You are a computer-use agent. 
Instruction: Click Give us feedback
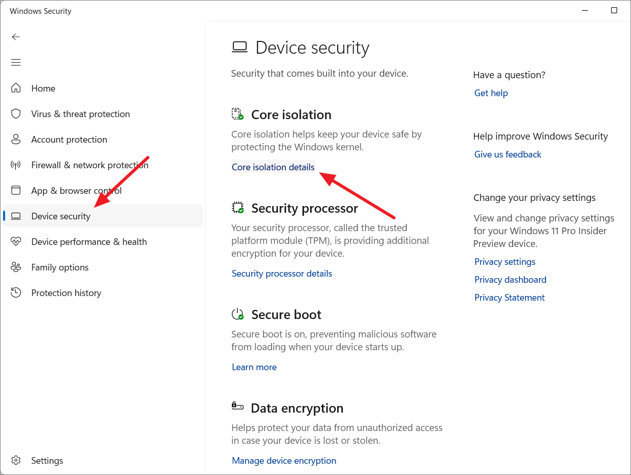pos(507,154)
